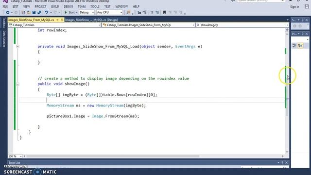311x175 pixels.
Task: Open the VIEW menu
Action: click(26, 6)
